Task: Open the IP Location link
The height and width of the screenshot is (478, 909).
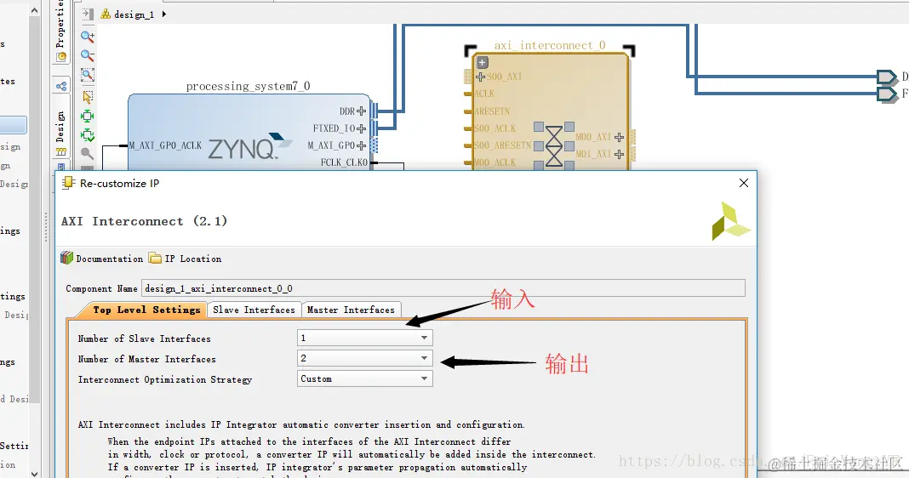Action: [193, 259]
